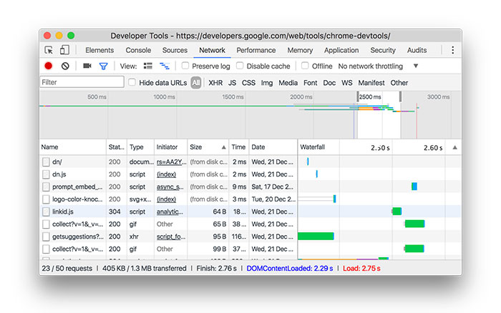
Task: Sort requests by the Size column
Action: tap(195, 147)
